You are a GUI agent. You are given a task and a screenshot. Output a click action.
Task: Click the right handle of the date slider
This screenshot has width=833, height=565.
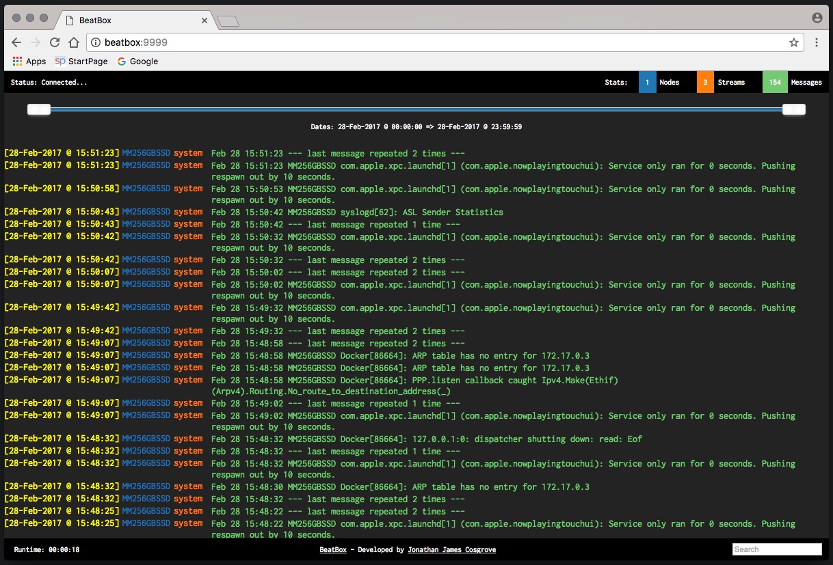(x=794, y=109)
